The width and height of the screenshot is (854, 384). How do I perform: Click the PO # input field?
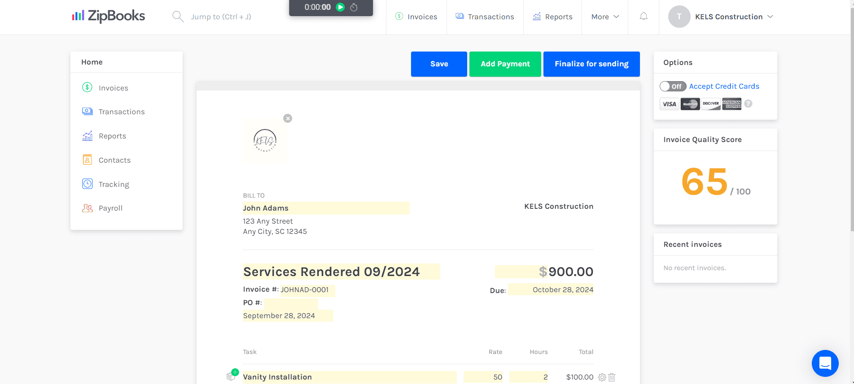(291, 303)
